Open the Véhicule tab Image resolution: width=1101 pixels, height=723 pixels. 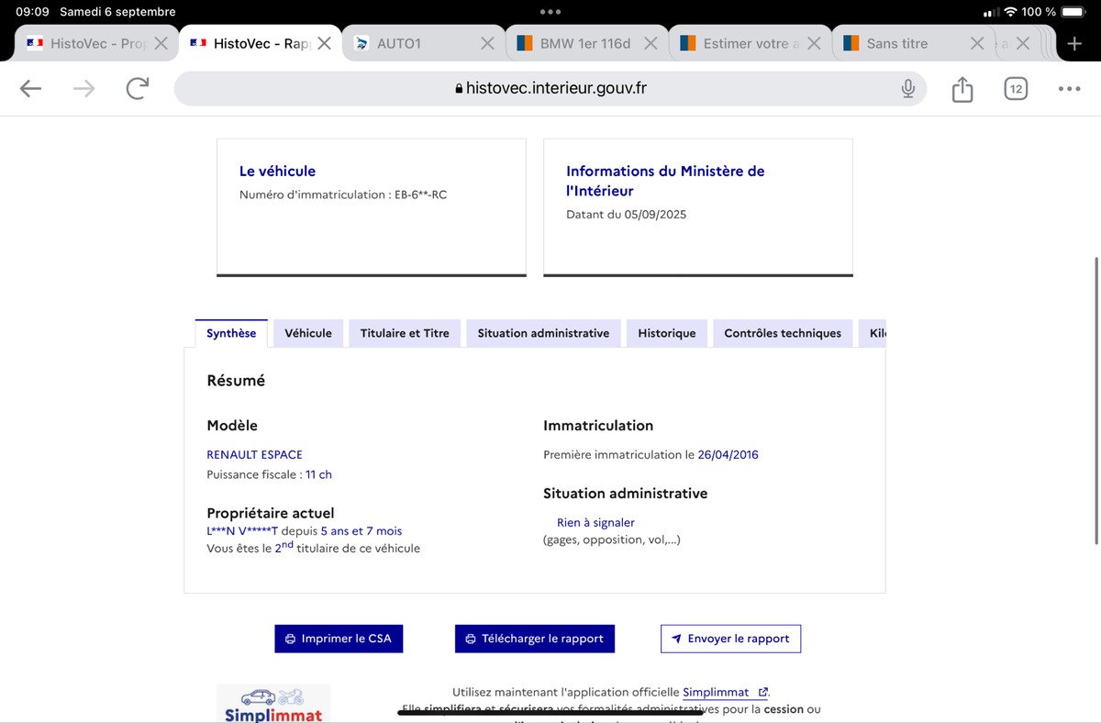[x=308, y=333]
